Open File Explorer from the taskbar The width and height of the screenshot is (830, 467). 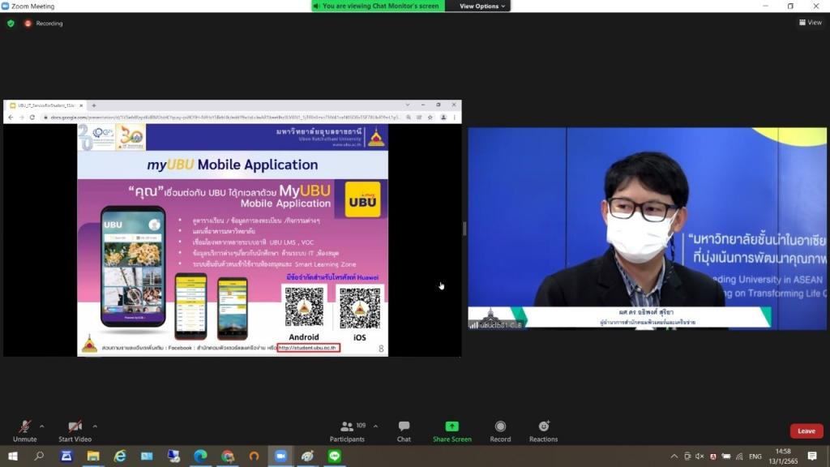coord(93,456)
